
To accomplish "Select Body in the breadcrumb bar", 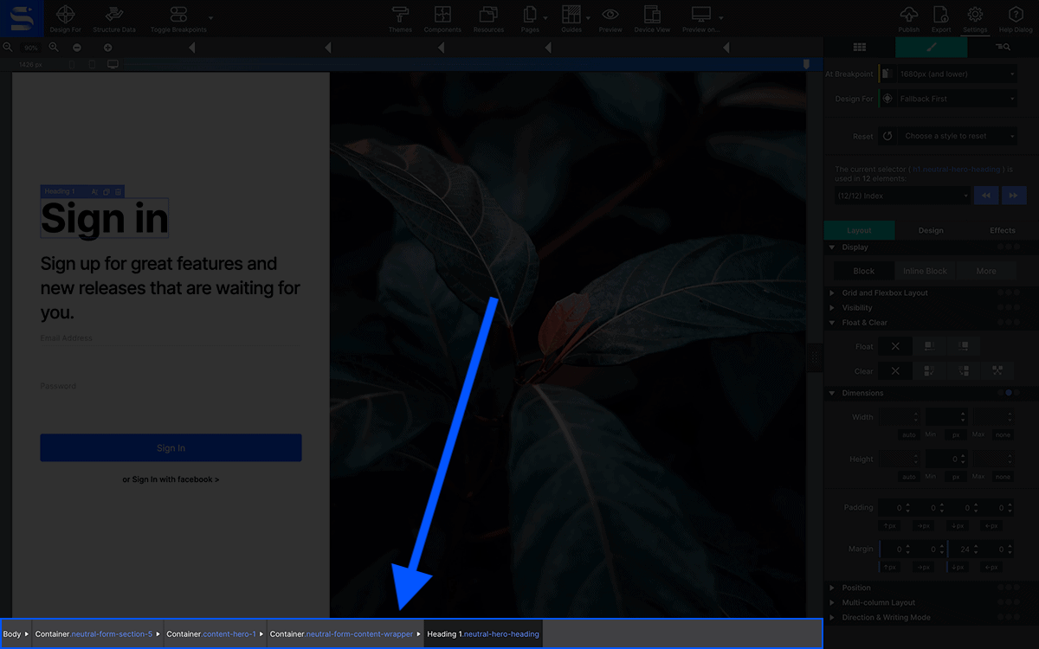I will [x=16, y=634].
